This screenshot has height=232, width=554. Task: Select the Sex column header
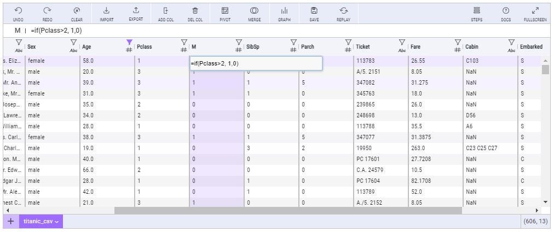(x=31, y=46)
